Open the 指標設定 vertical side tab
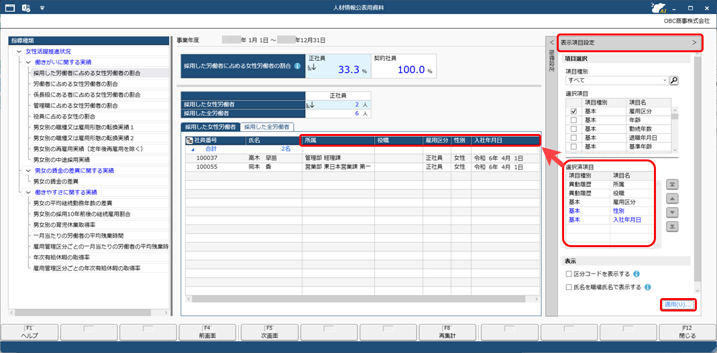The height and width of the screenshot is (353, 717). pyautogui.click(x=551, y=62)
